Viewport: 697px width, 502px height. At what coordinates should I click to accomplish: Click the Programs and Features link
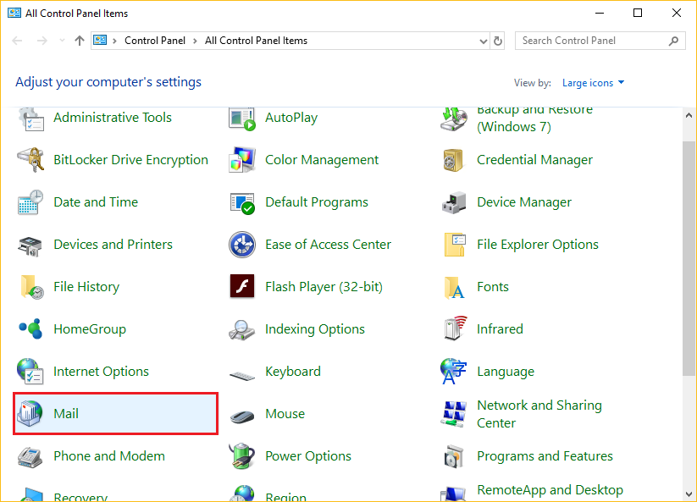(545, 456)
